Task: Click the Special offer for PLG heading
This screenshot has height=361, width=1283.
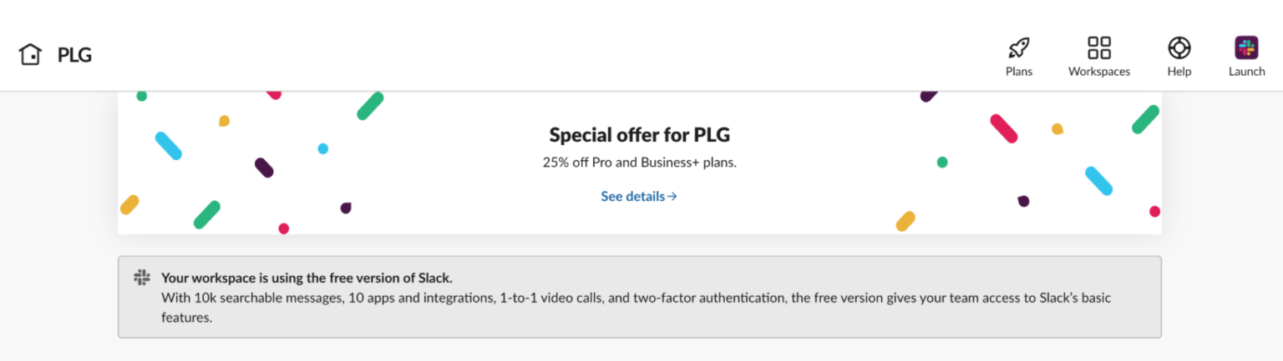Action: point(639,134)
